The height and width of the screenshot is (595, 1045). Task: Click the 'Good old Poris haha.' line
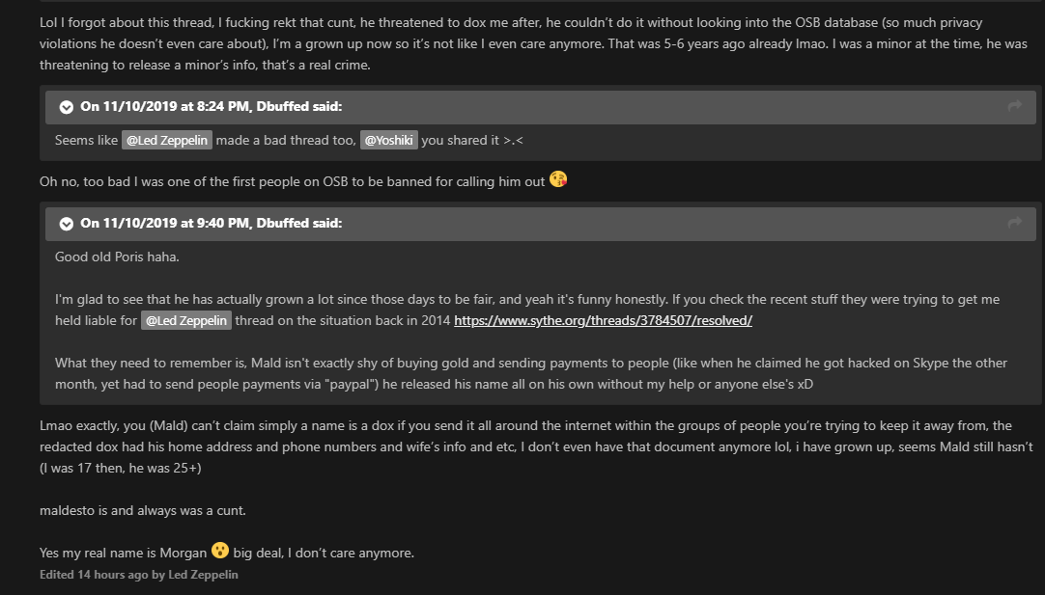tap(117, 257)
